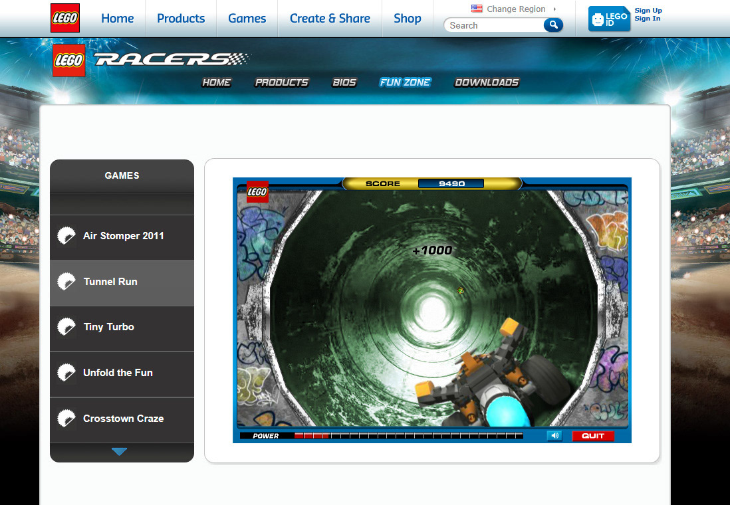Click the gear icon beside Air Stomper 2011
This screenshot has height=505, width=730.
[66, 235]
